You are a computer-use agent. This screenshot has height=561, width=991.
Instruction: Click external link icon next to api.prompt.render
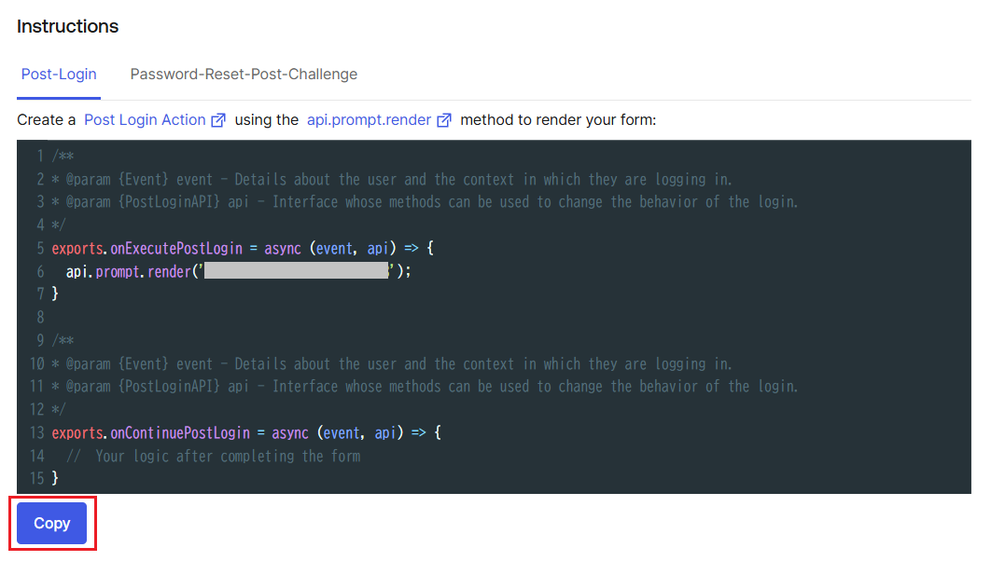[x=444, y=120]
